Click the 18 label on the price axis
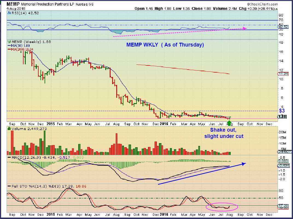Image resolution: width=293 pixels, height=219 pixels. point(281,43)
